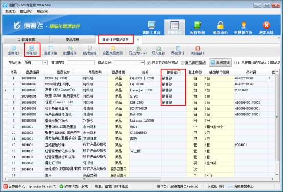This screenshot has height=192, width=283.
Task: Click row 3 indicator arrow
Action: (5, 90)
